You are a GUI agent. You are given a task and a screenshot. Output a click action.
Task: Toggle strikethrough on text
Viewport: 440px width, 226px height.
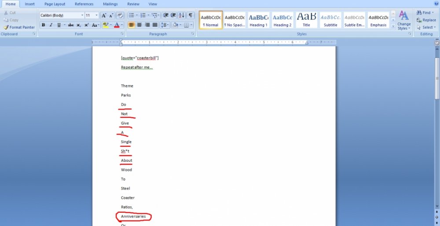70,25
